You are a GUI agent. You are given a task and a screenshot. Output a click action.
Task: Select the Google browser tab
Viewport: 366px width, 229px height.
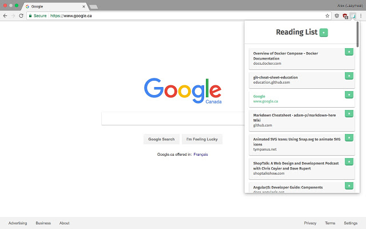(55, 6)
